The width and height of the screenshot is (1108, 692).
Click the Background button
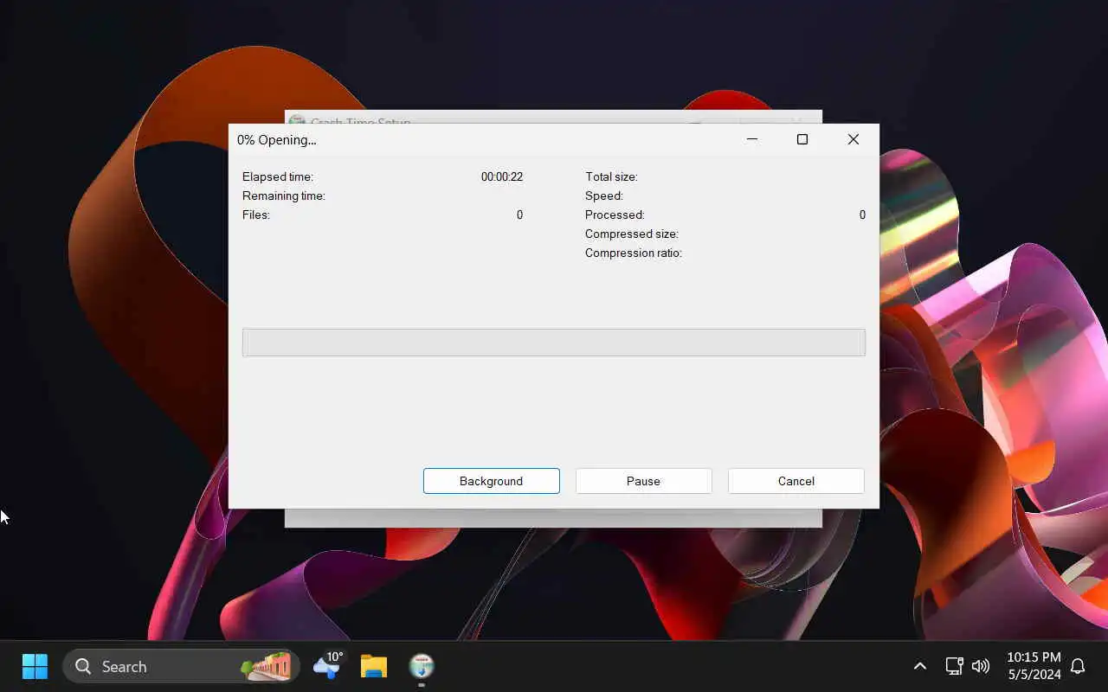491,481
